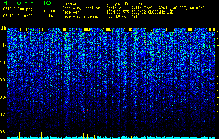Click the 1905 time marker
The width and height of the screenshot is (219, 139).
107,30
